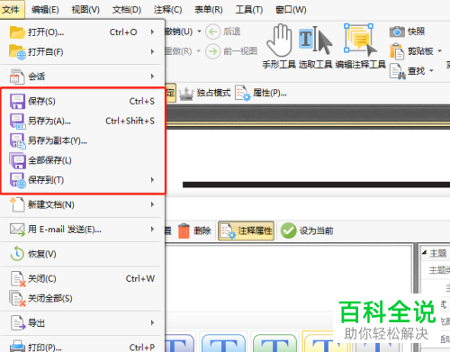Expand the Open From submenu arrow
The width and height of the screenshot is (450, 352).
click(152, 51)
